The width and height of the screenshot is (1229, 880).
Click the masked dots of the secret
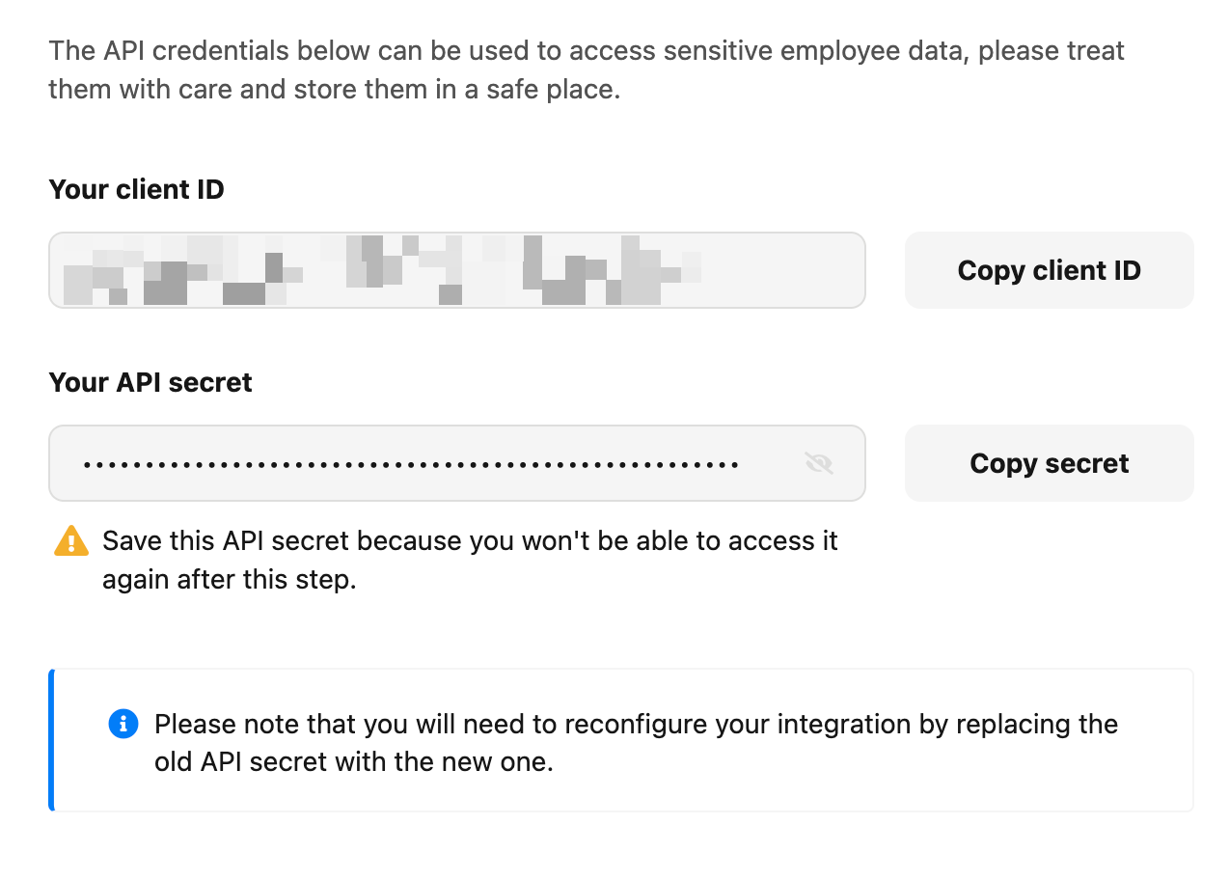pos(411,464)
